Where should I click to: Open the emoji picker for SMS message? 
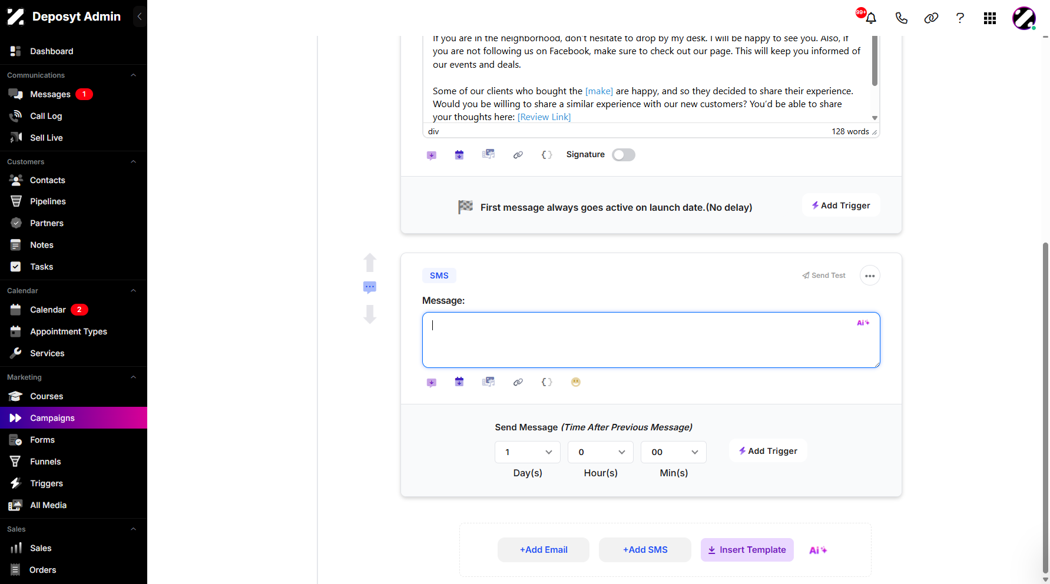tap(576, 382)
